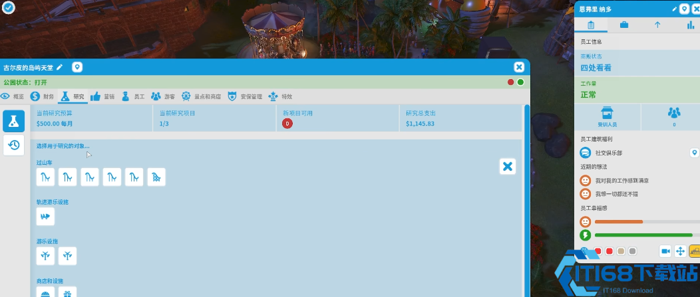The width and height of the screenshot is (700, 297).
Task: Open the 景点和商店 attractions tab
Action: click(200, 96)
